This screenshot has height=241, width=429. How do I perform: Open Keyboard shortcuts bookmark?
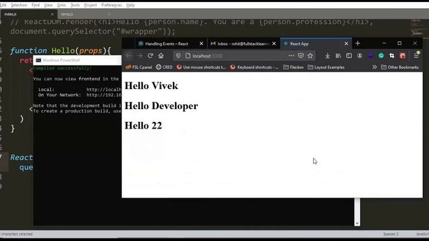[255, 67]
